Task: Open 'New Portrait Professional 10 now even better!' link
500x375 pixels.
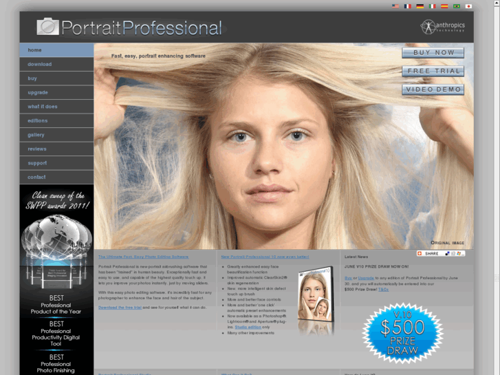Action: pyautogui.click(x=265, y=257)
